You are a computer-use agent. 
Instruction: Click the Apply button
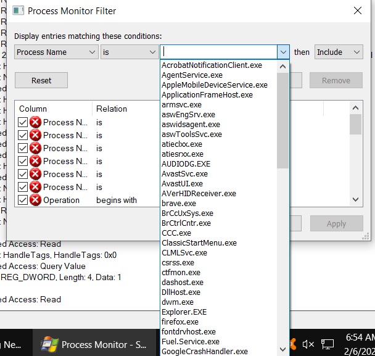point(337,223)
